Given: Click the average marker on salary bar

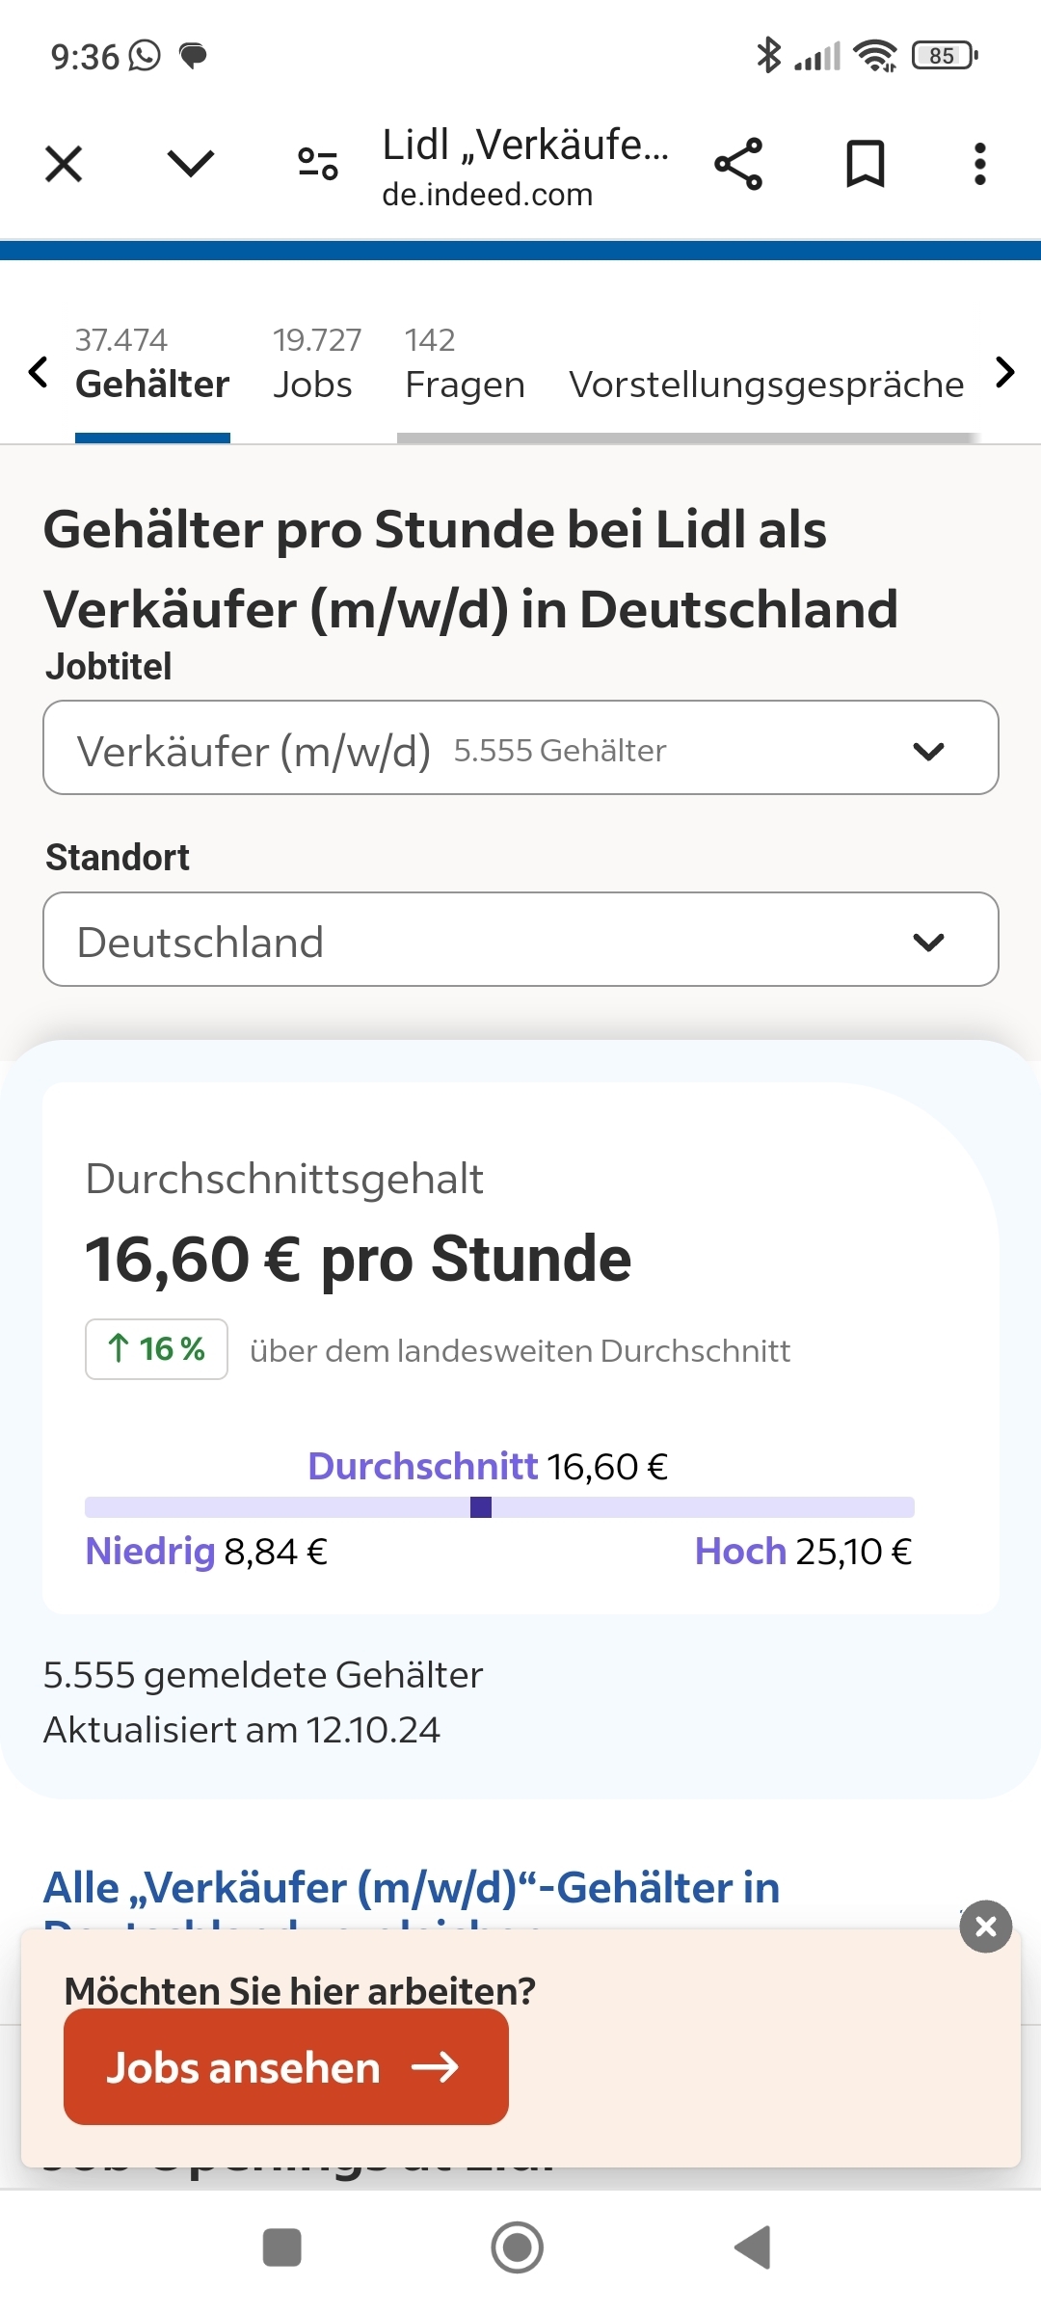Looking at the screenshot, I should tap(481, 1507).
